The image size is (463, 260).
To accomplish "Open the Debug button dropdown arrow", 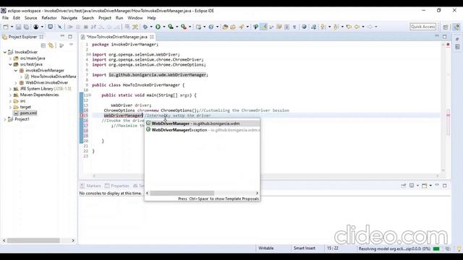I will (151, 27).
